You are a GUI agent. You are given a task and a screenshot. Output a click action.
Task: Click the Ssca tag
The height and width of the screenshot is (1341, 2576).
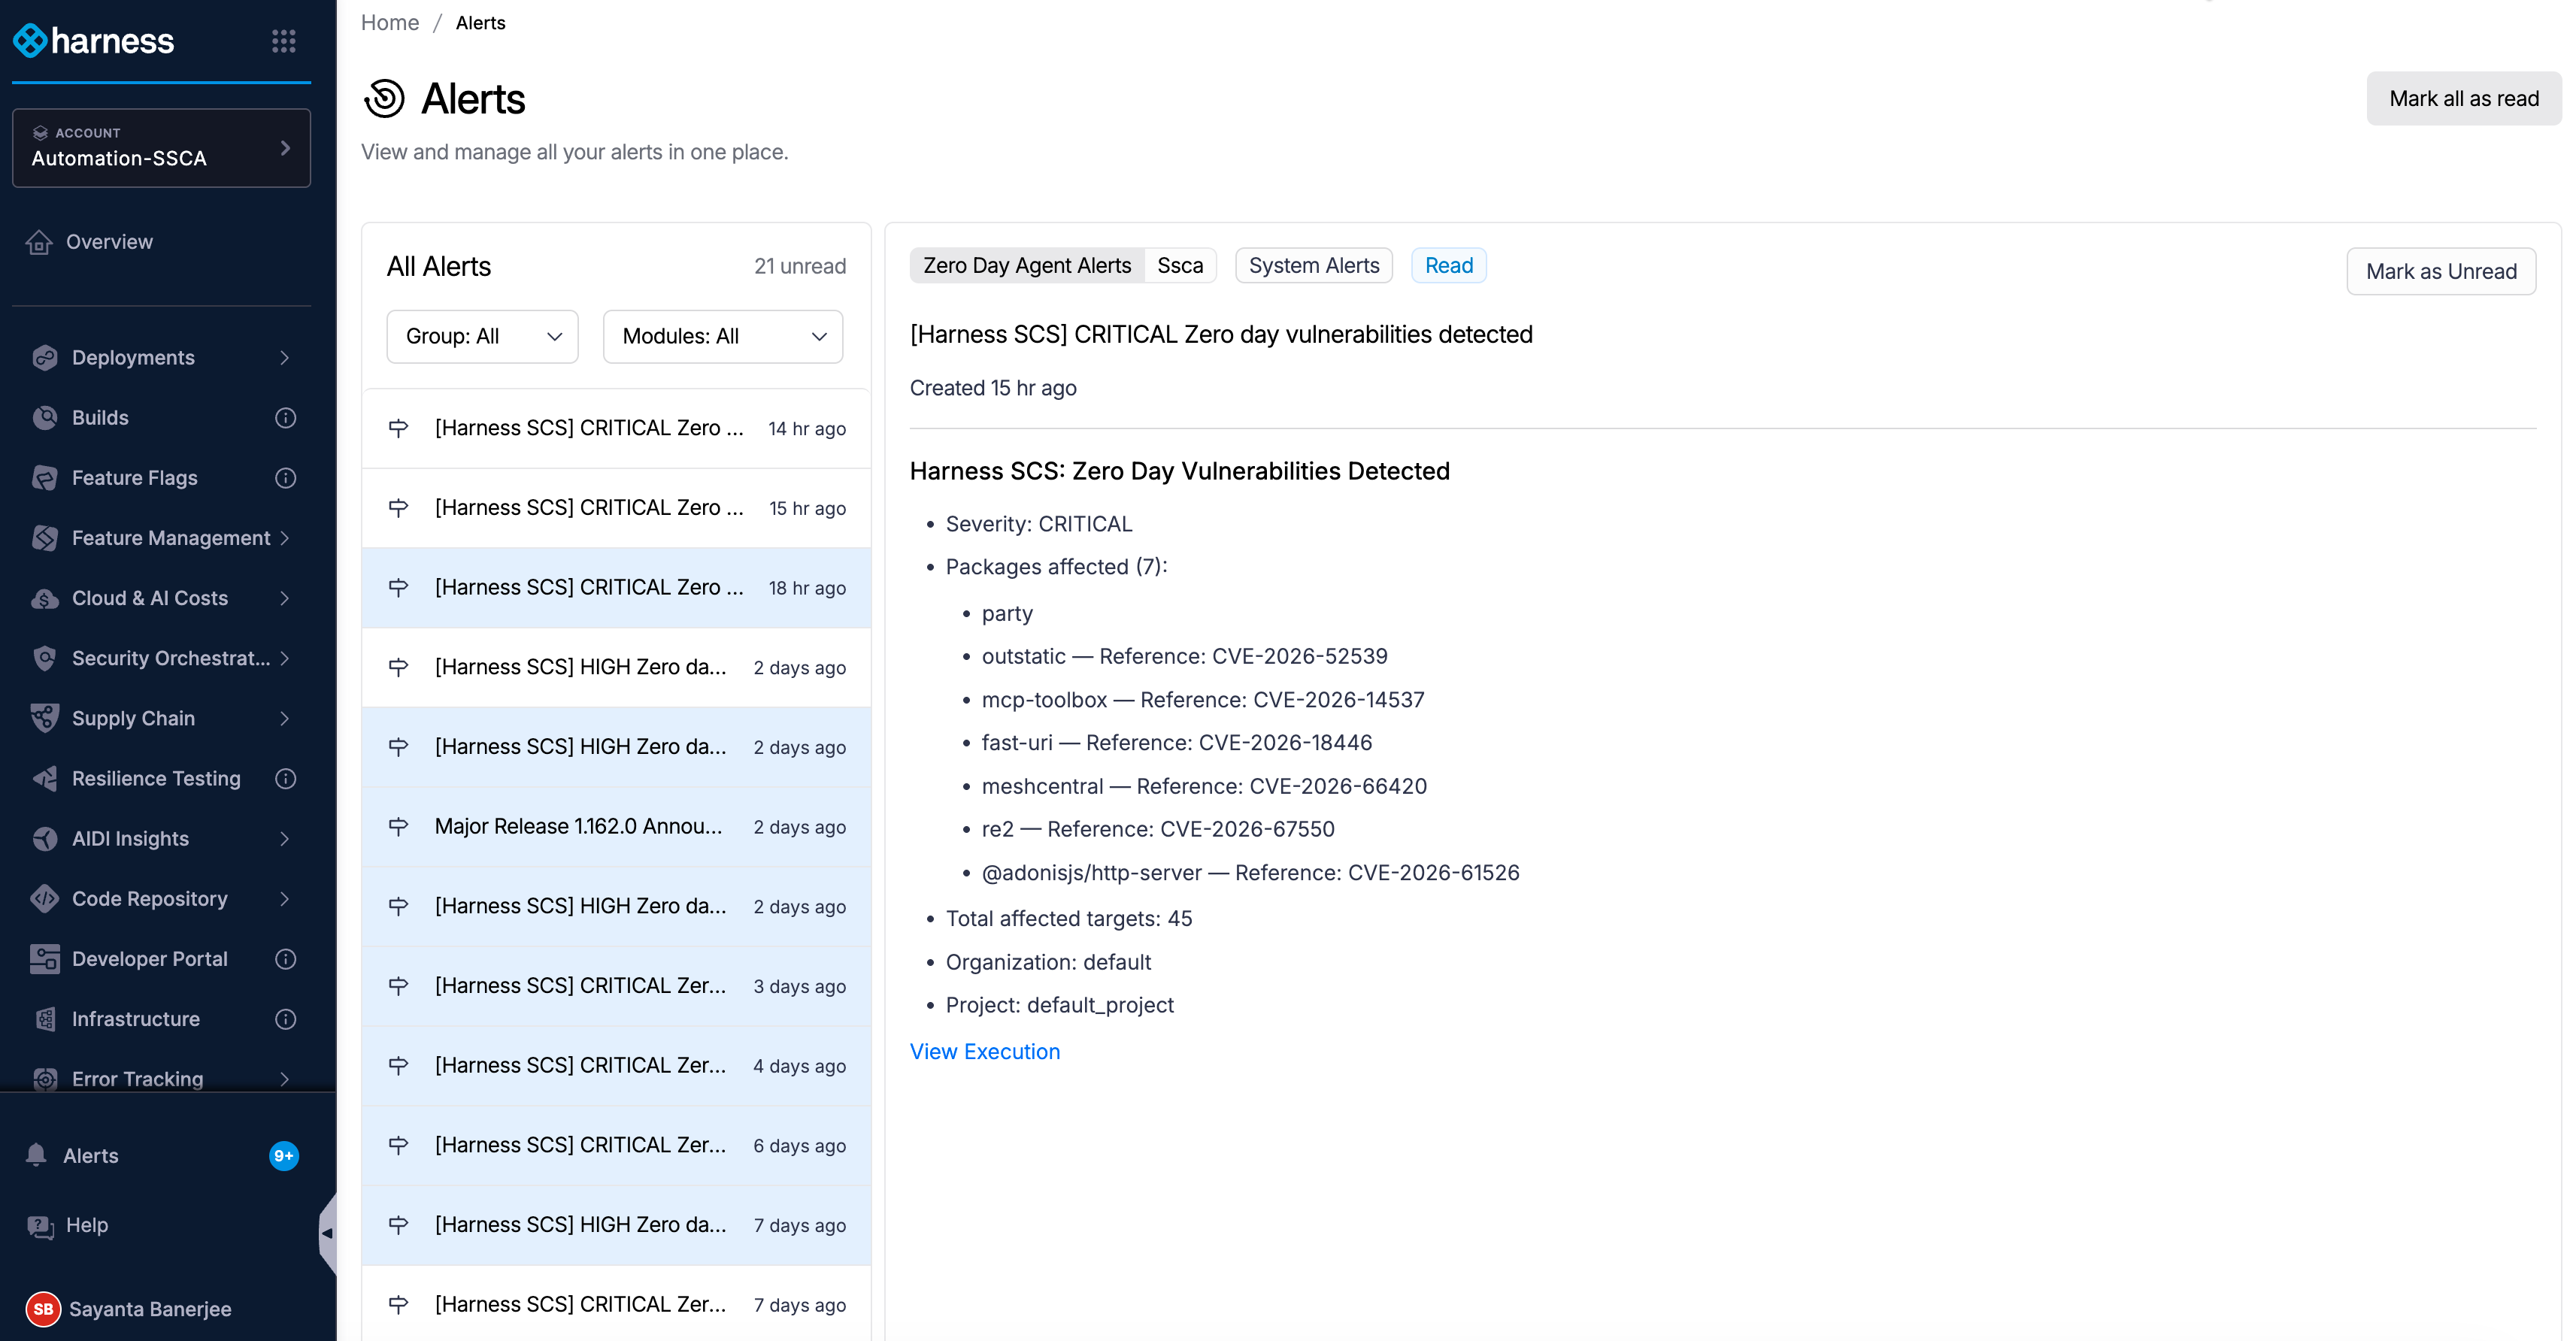1180,265
